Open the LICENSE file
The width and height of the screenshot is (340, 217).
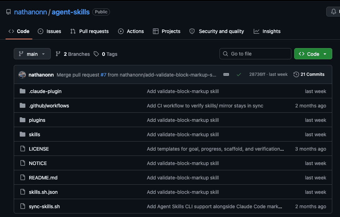[x=39, y=149]
